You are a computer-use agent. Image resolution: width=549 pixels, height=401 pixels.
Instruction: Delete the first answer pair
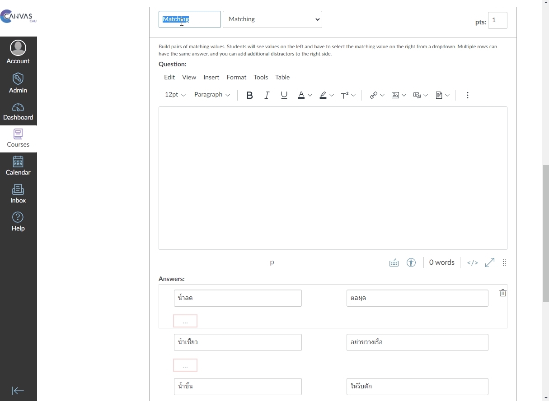503,293
